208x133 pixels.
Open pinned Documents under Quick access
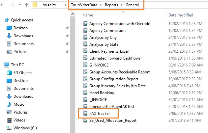tap(23, 44)
